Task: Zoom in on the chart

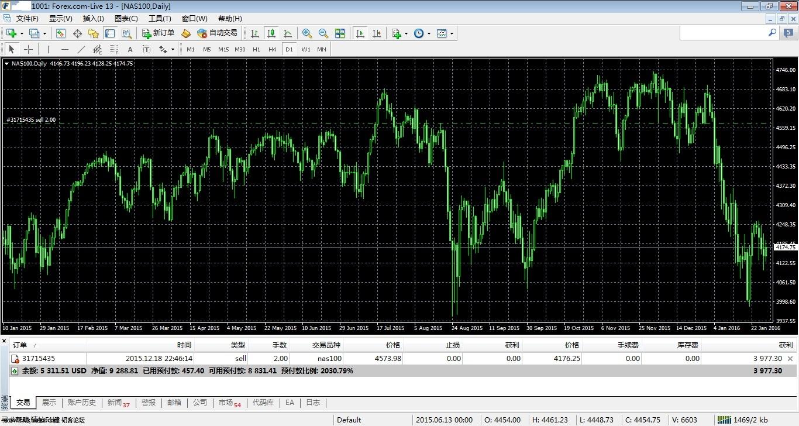Action: pos(306,33)
